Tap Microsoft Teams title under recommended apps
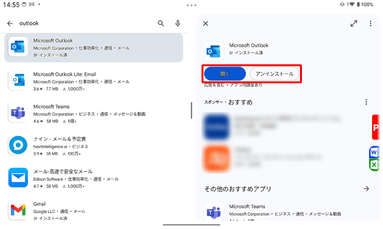 [247, 206]
